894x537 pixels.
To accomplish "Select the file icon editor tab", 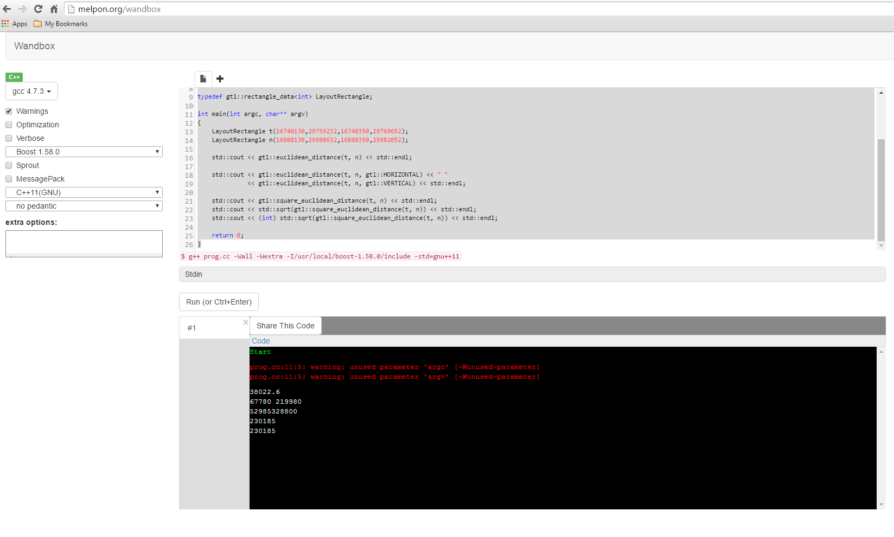I will pyautogui.click(x=203, y=79).
